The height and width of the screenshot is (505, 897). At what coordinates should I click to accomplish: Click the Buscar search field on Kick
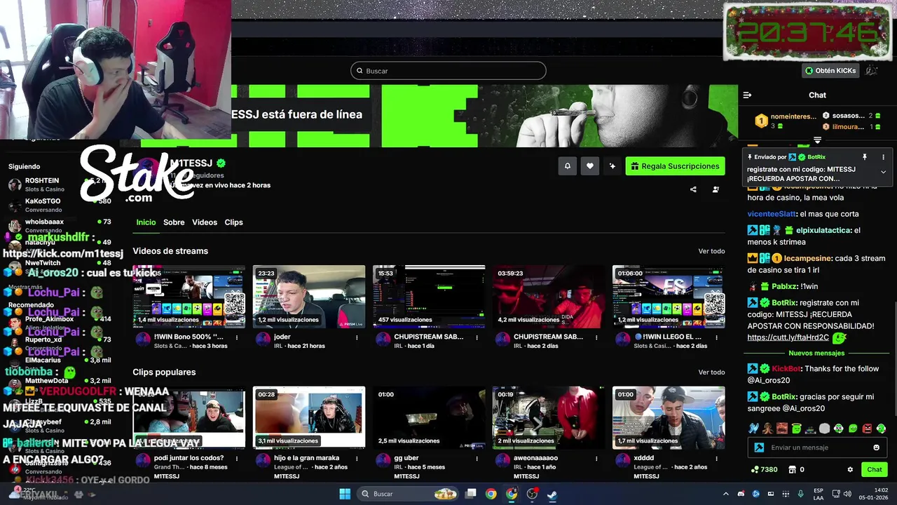pos(448,71)
